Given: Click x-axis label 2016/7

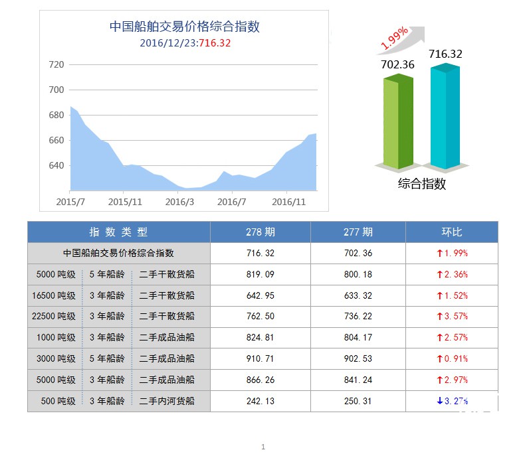Looking at the screenshot, I should [x=231, y=202].
